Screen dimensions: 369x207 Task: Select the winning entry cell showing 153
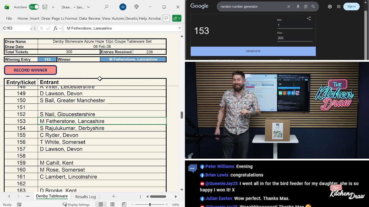tap(47, 60)
